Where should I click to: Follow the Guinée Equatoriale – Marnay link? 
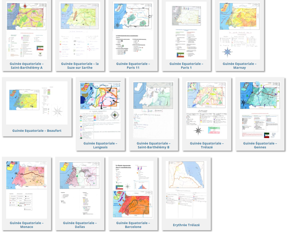point(239,66)
